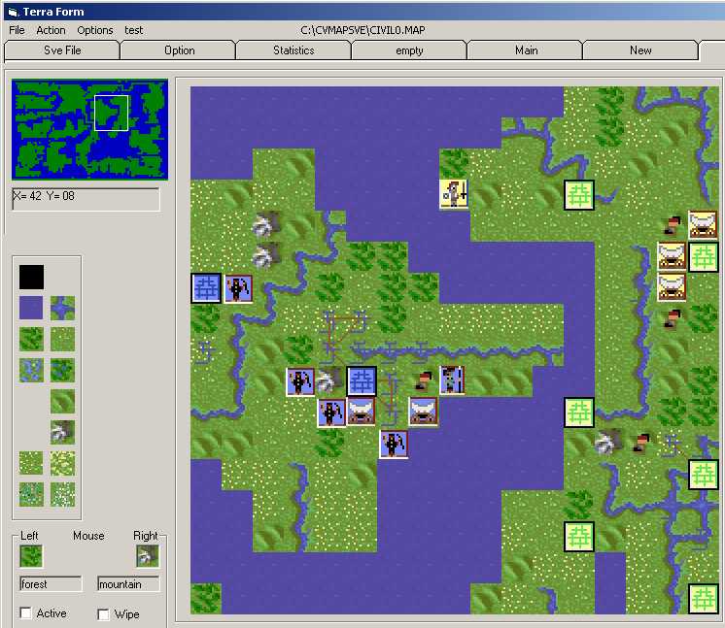Select the pale yellow-speckled tile under the mountain tile
Screen dimensions: 725x628
click(x=62, y=463)
